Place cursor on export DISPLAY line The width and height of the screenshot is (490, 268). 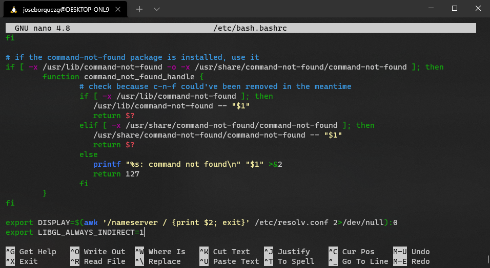[x=201, y=222]
